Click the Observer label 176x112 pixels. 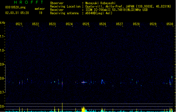pyautogui.click(x=57, y=3)
